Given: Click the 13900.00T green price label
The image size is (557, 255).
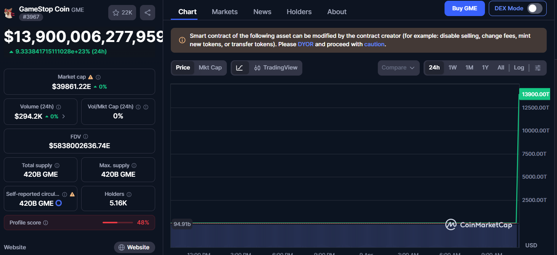Looking at the screenshot, I should [535, 94].
